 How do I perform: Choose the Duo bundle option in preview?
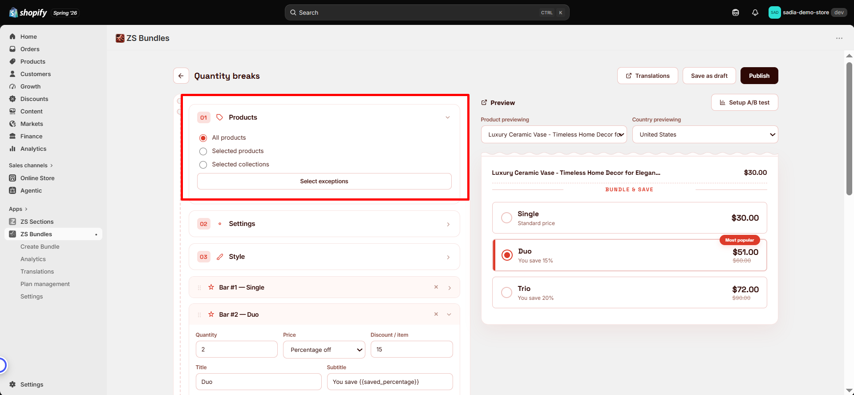pyautogui.click(x=629, y=255)
